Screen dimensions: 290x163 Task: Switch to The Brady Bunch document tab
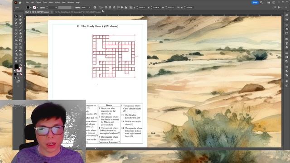(78, 12)
